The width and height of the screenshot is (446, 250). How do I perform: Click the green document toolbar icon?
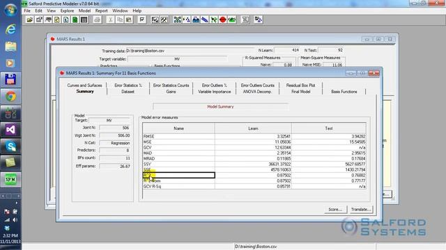(x=75, y=19)
